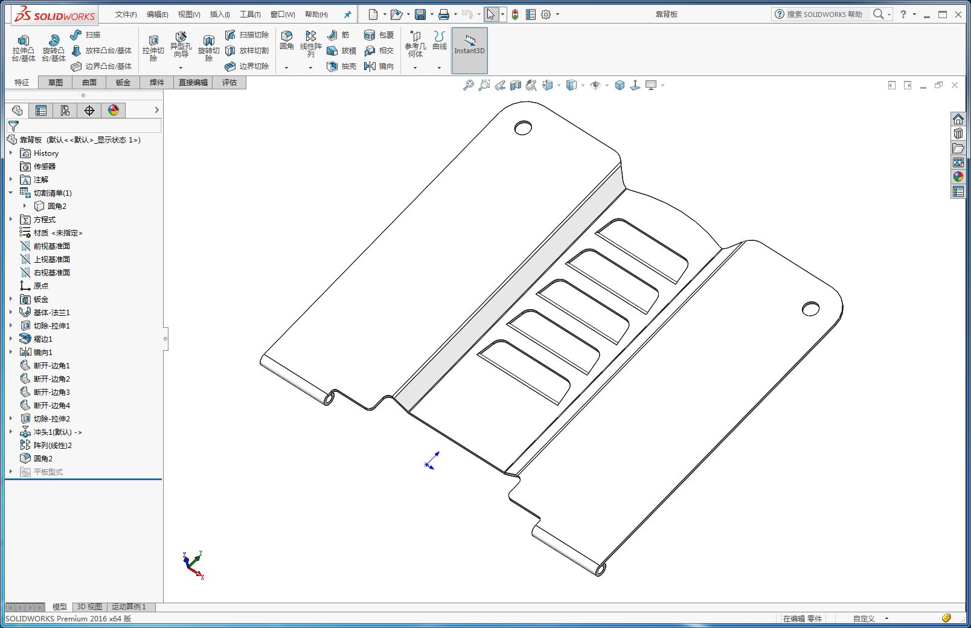Toggle the pin on the menu bar
971x628 pixels.
[x=347, y=14]
